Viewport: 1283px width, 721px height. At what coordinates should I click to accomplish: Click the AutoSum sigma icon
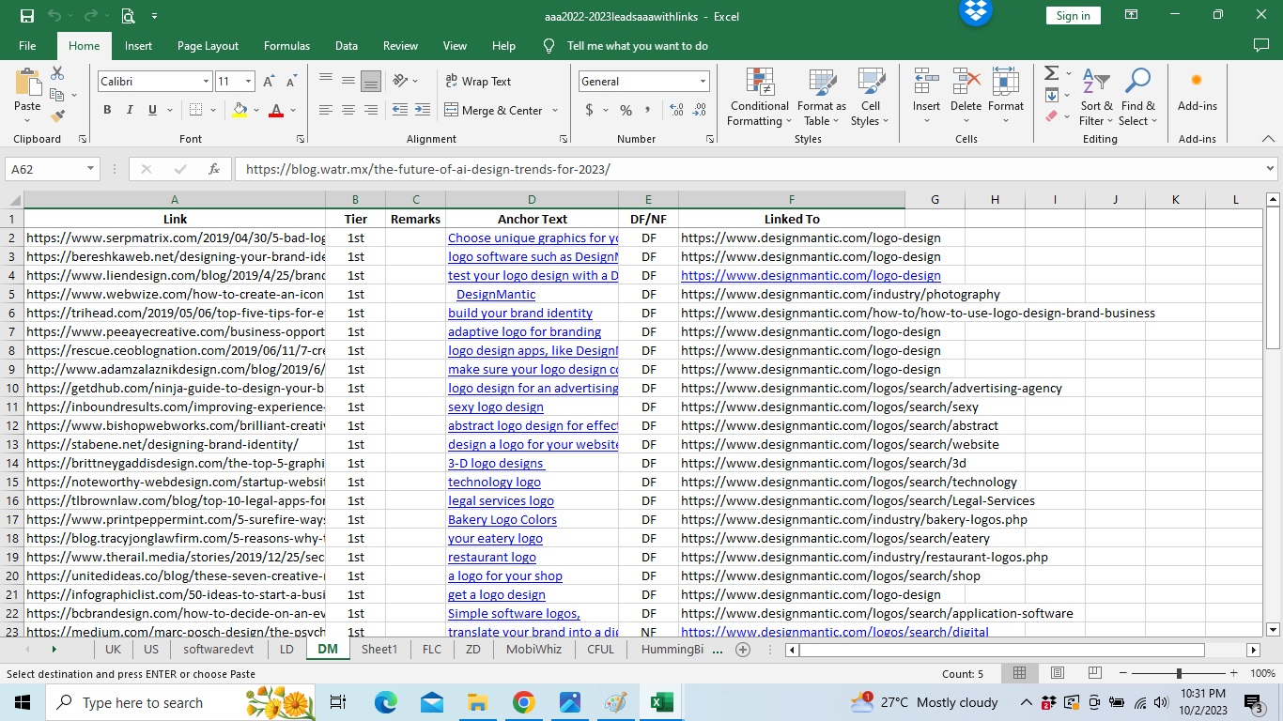[1051, 73]
